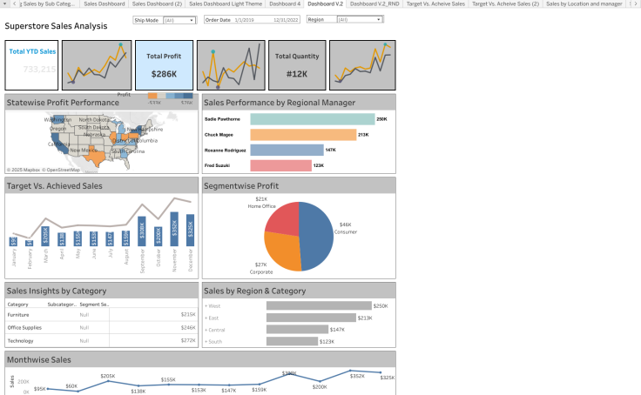This screenshot has height=395, width=641.
Task: Switch to the Sales Dashboard tab
Action: coord(105,3)
